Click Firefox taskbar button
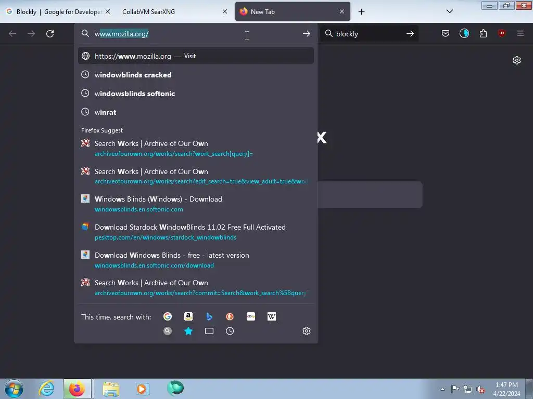This screenshot has height=399, width=533. [x=77, y=389]
